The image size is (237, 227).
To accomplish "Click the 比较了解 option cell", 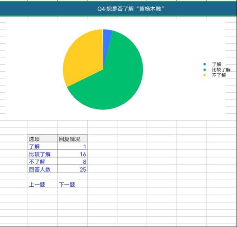I will tap(43, 154).
